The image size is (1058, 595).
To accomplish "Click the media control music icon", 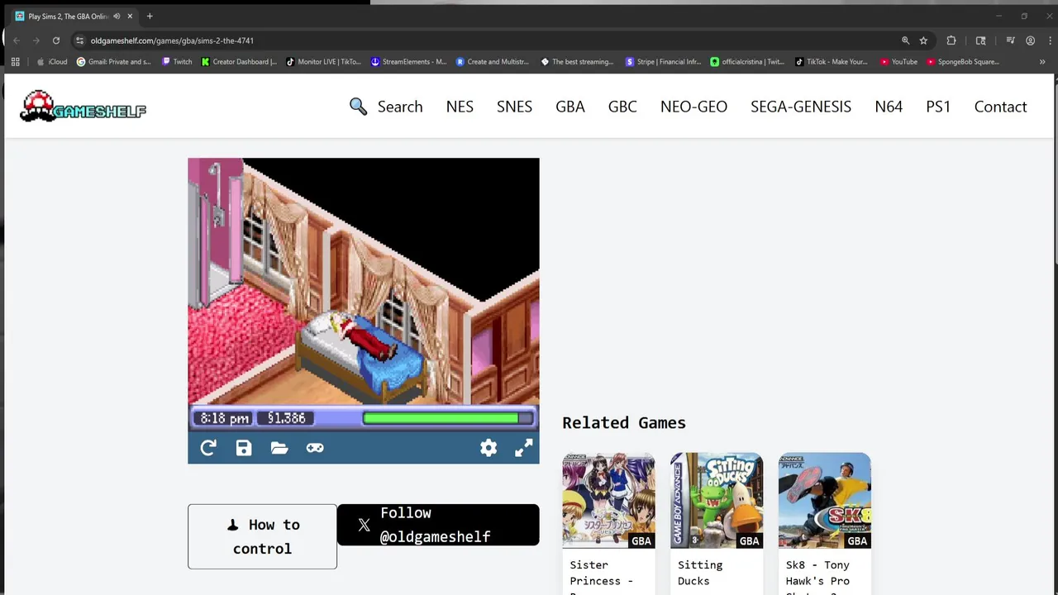I will [1010, 40].
